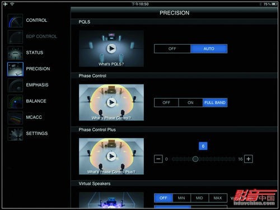Go to SETTINGS menu label
Image resolution: width=280 pixels, height=210 pixels.
point(37,133)
